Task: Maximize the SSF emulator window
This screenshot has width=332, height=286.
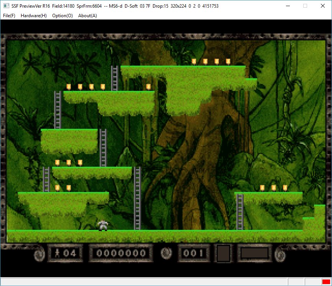Action: [x=305, y=6]
